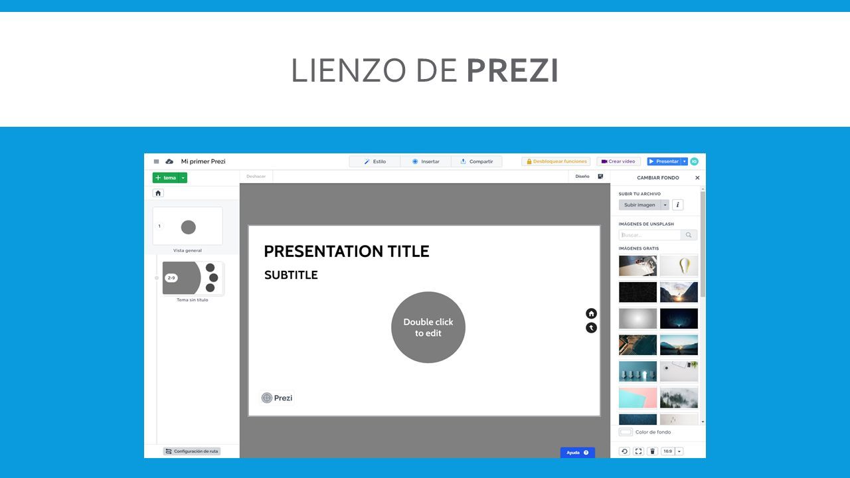The width and height of the screenshot is (850, 478).
Task: Click the Unsplash search magnifier icon
Action: (x=689, y=235)
